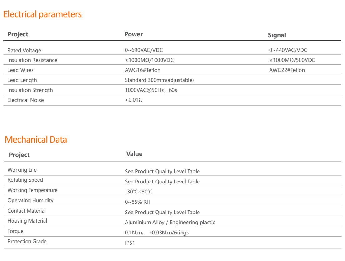This screenshot has width=345, height=261.
Task: Click the Rotating Speed row label
Action: (25, 180)
